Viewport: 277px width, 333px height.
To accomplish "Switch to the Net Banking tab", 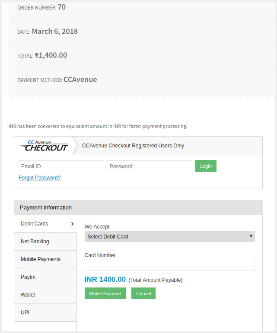I will (x=45, y=242).
